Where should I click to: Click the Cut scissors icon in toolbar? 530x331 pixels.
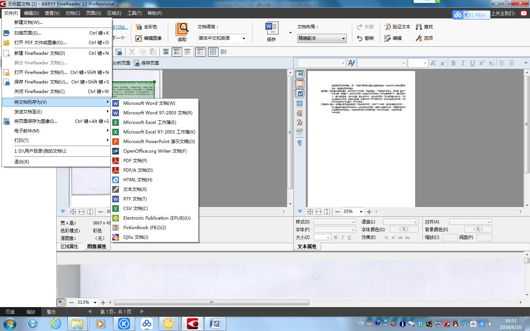[131, 52]
